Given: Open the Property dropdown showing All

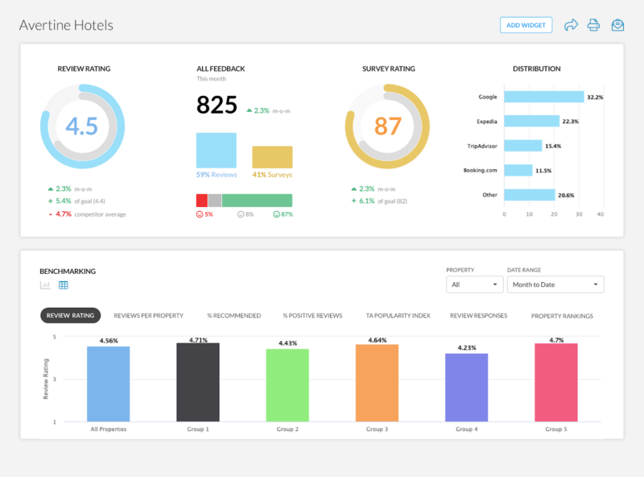Looking at the screenshot, I should 475,284.
